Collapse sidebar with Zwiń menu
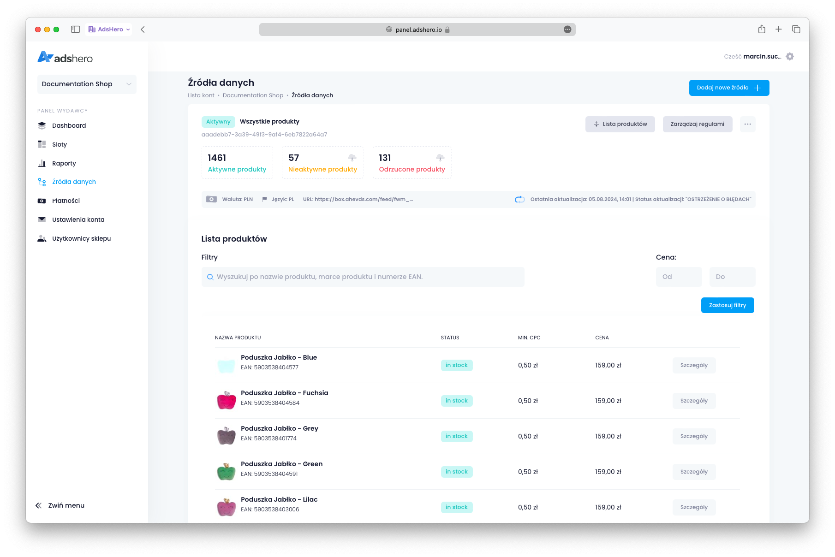The height and width of the screenshot is (557, 835). coord(60,505)
